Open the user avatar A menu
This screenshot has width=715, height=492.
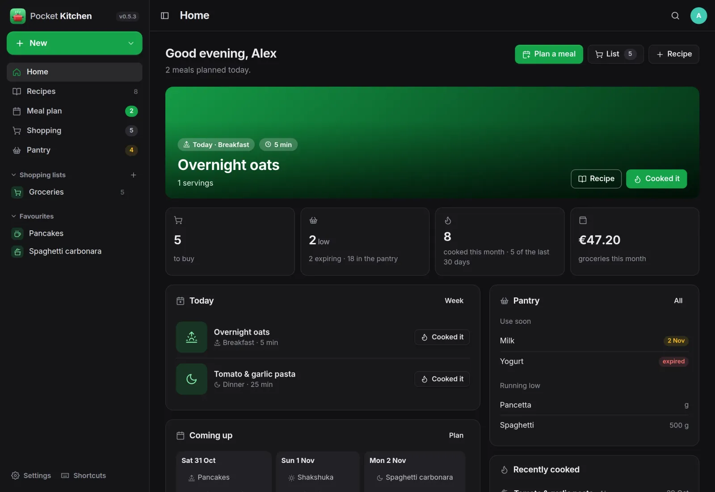(x=698, y=16)
